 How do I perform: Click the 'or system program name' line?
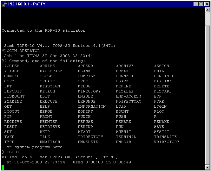point(35,147)
